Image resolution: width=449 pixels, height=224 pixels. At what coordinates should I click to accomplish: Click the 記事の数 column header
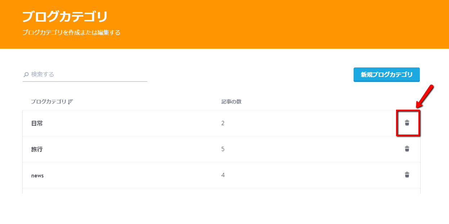pyautogui.click(x=231, y=102)
